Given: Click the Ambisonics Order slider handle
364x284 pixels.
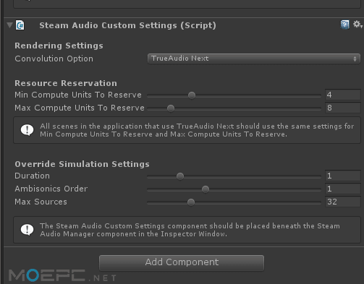Looking at the screenshot, I should click(206, 189).
